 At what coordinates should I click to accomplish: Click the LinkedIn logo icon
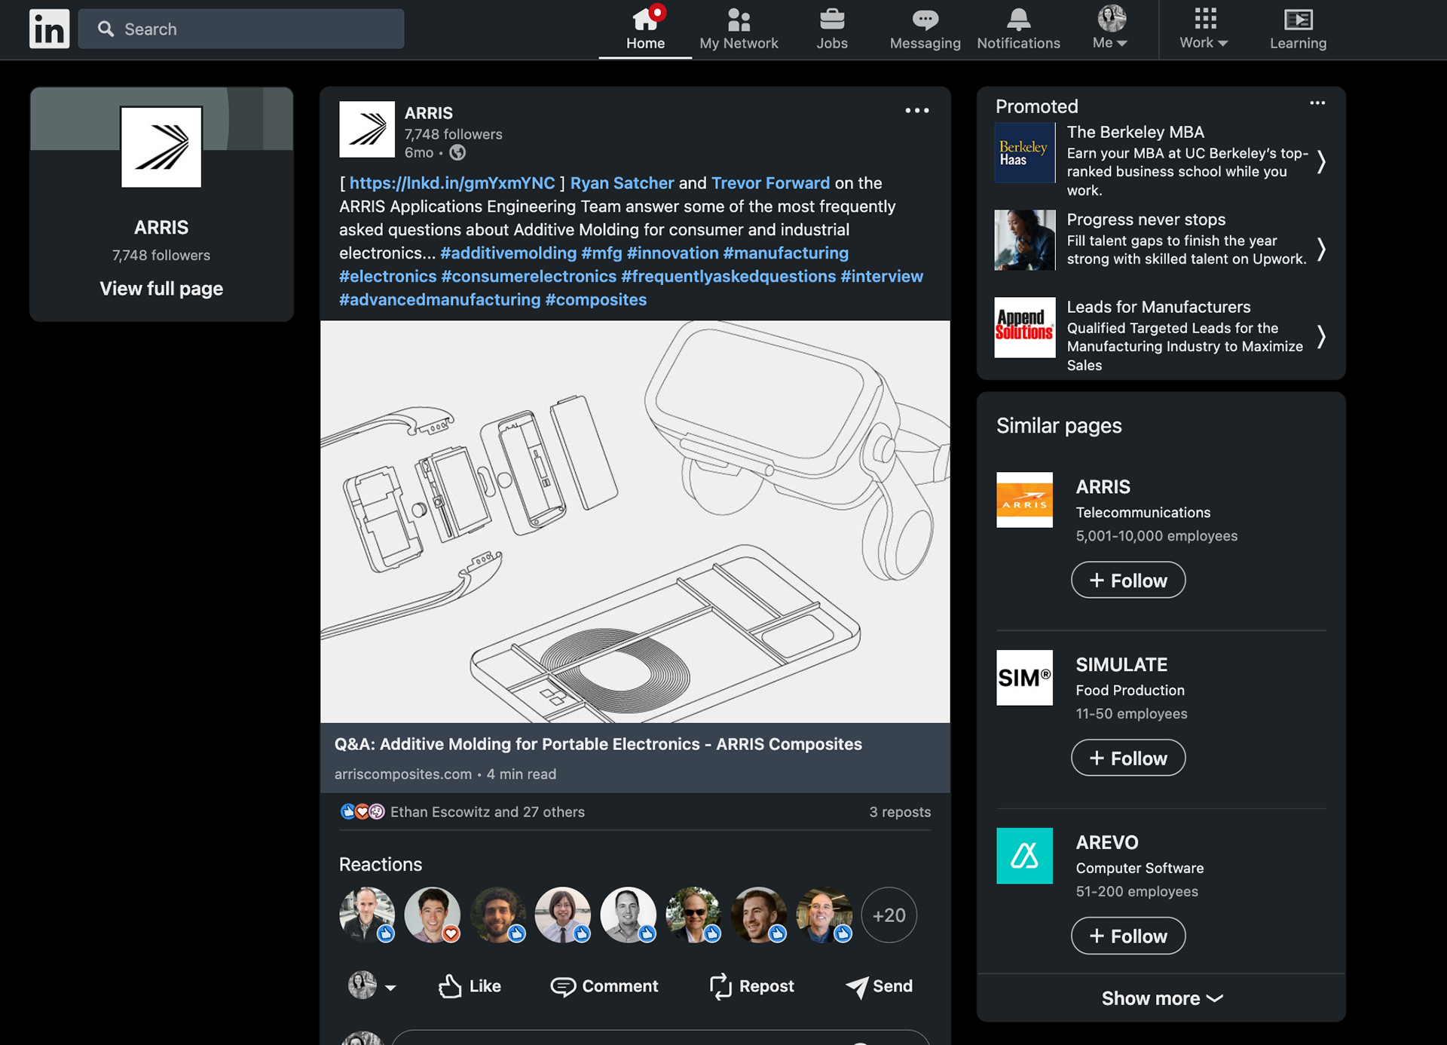[x=49, y=29]
